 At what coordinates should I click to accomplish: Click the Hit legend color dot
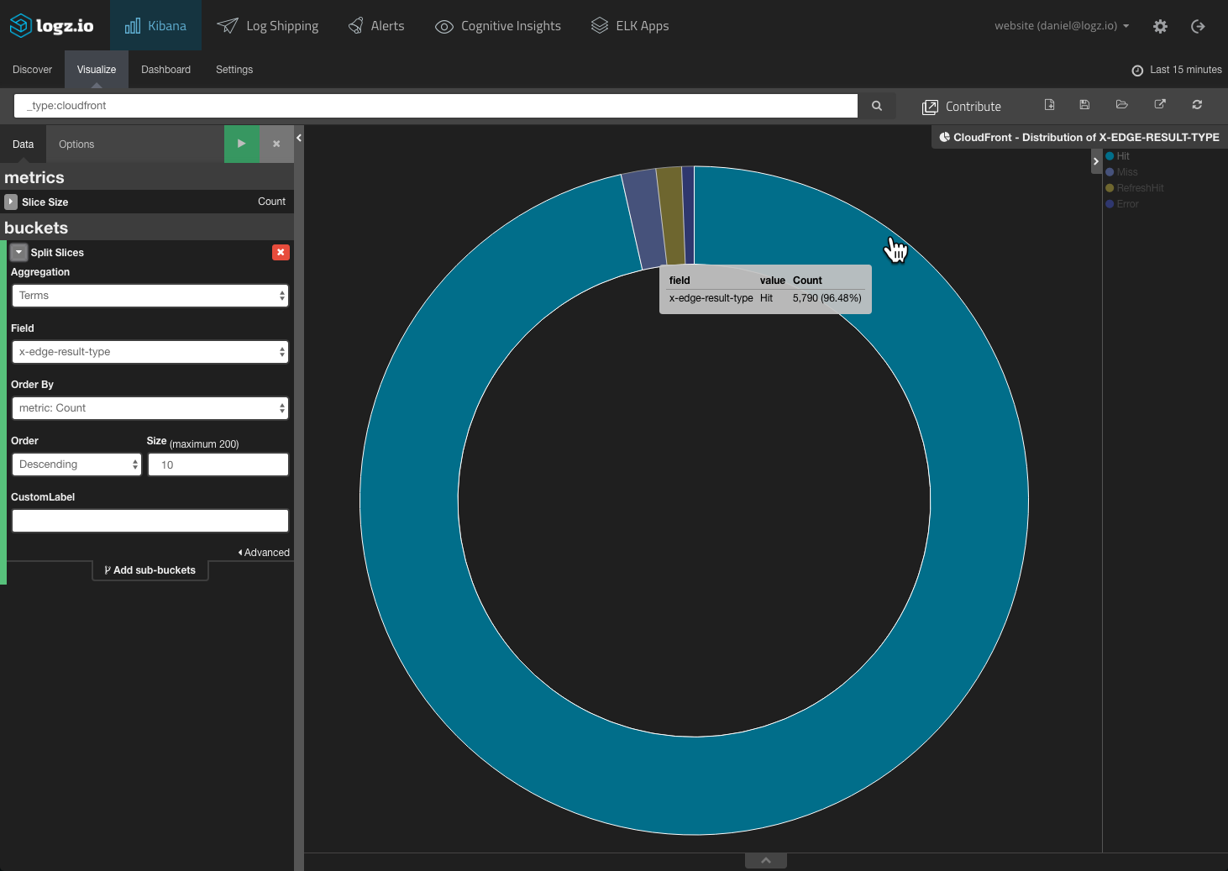click(x=1110, y=156)
